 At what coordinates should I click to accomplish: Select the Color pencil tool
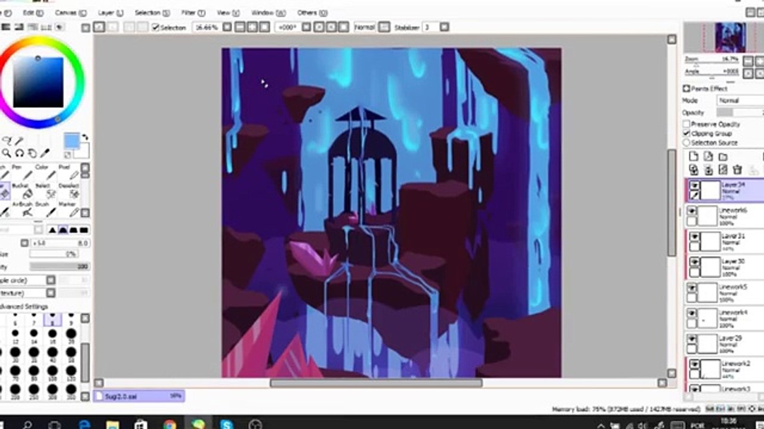[47, 172]
